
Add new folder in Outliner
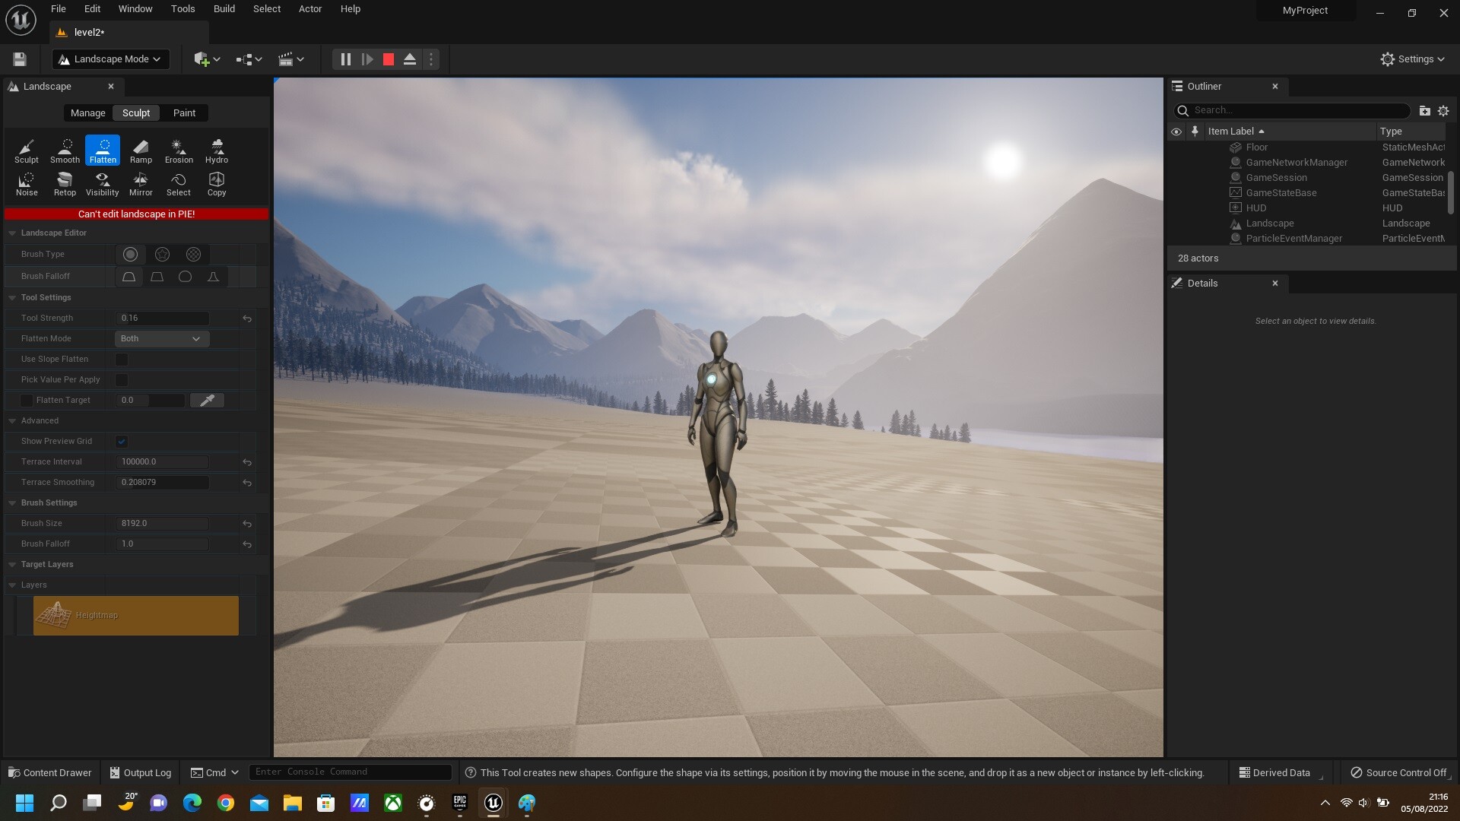[1425, 111]
